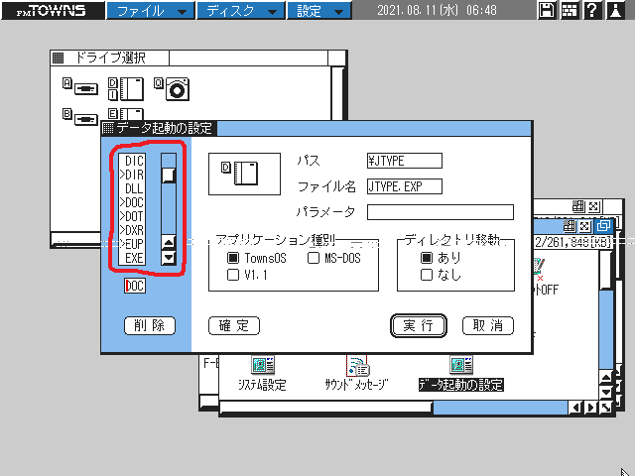Open the 設定 menu

318,11
